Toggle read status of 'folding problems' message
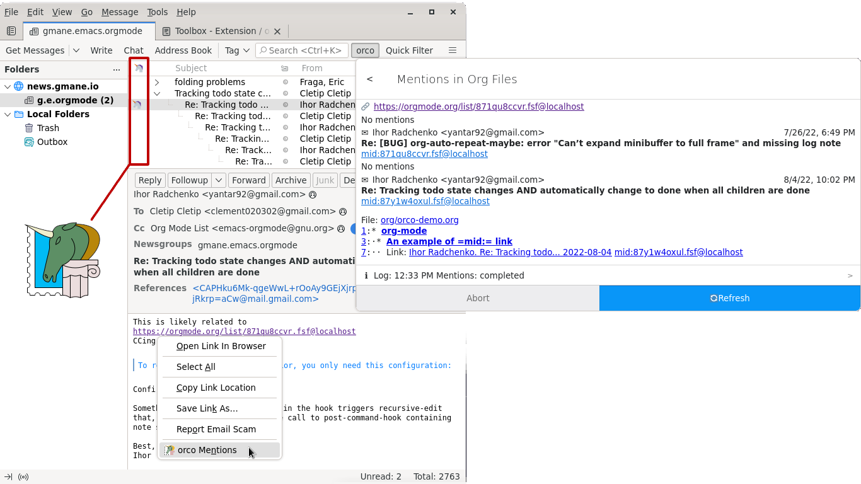 click(x=286, y=82)
